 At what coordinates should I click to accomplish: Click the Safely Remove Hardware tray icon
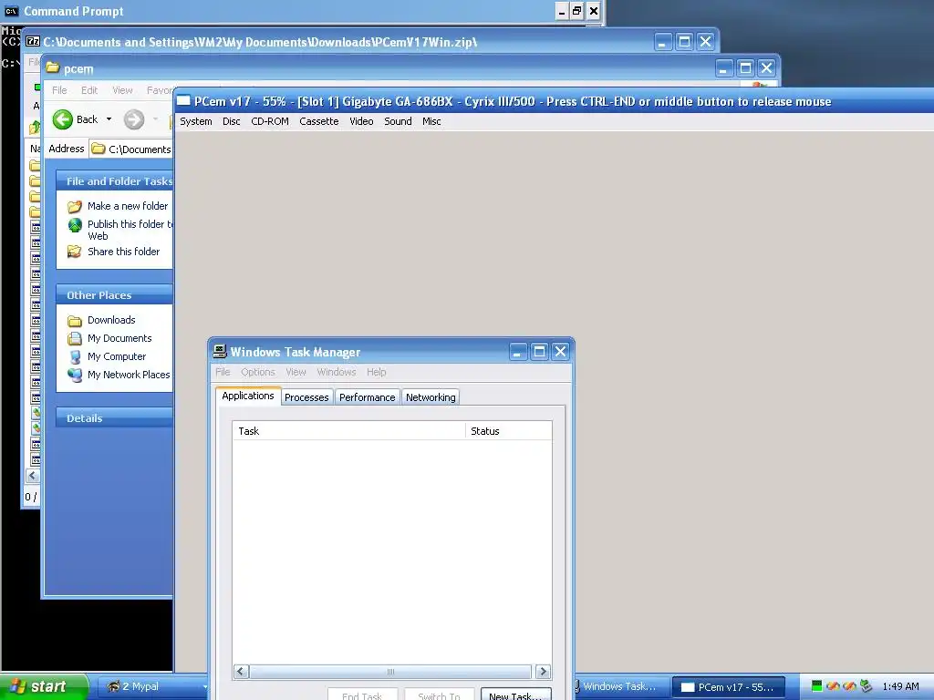pyautogui.click(x=867, y=686)
